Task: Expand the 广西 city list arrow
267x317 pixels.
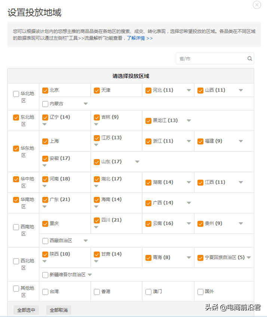Action: click(189, 203)
